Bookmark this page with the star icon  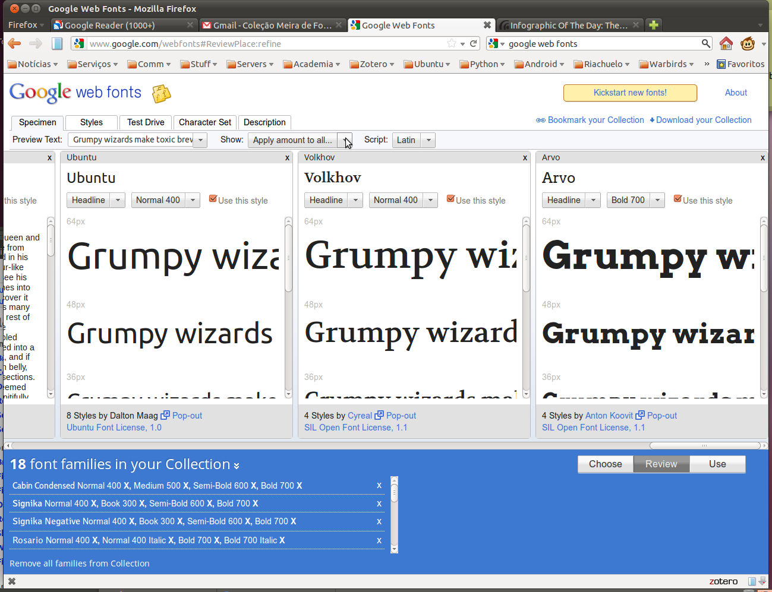[x=452, y=43]
